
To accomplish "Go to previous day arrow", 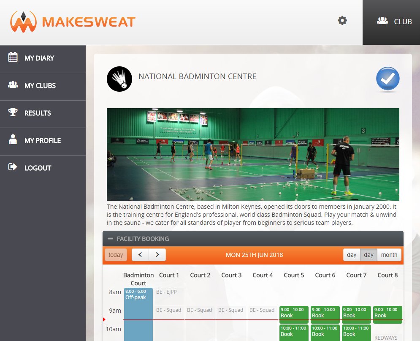I will tap(140, 255).
